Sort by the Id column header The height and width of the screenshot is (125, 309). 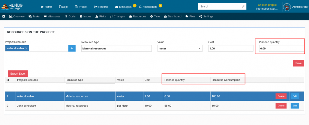8,80
